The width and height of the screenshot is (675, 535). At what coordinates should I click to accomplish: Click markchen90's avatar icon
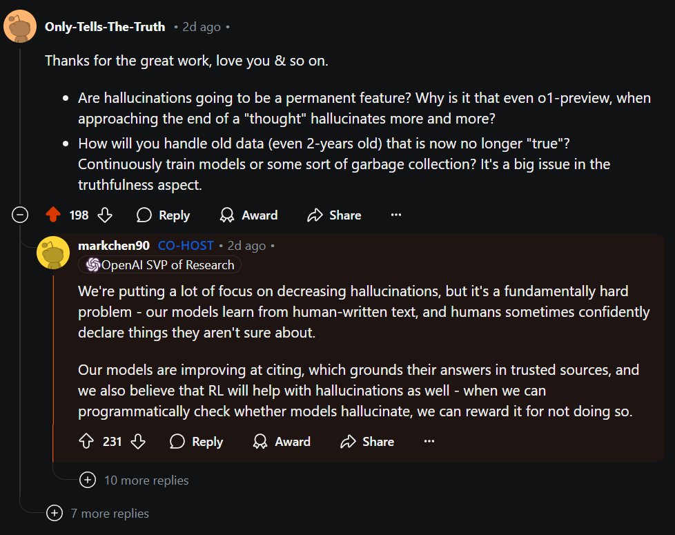coord(53,252)
